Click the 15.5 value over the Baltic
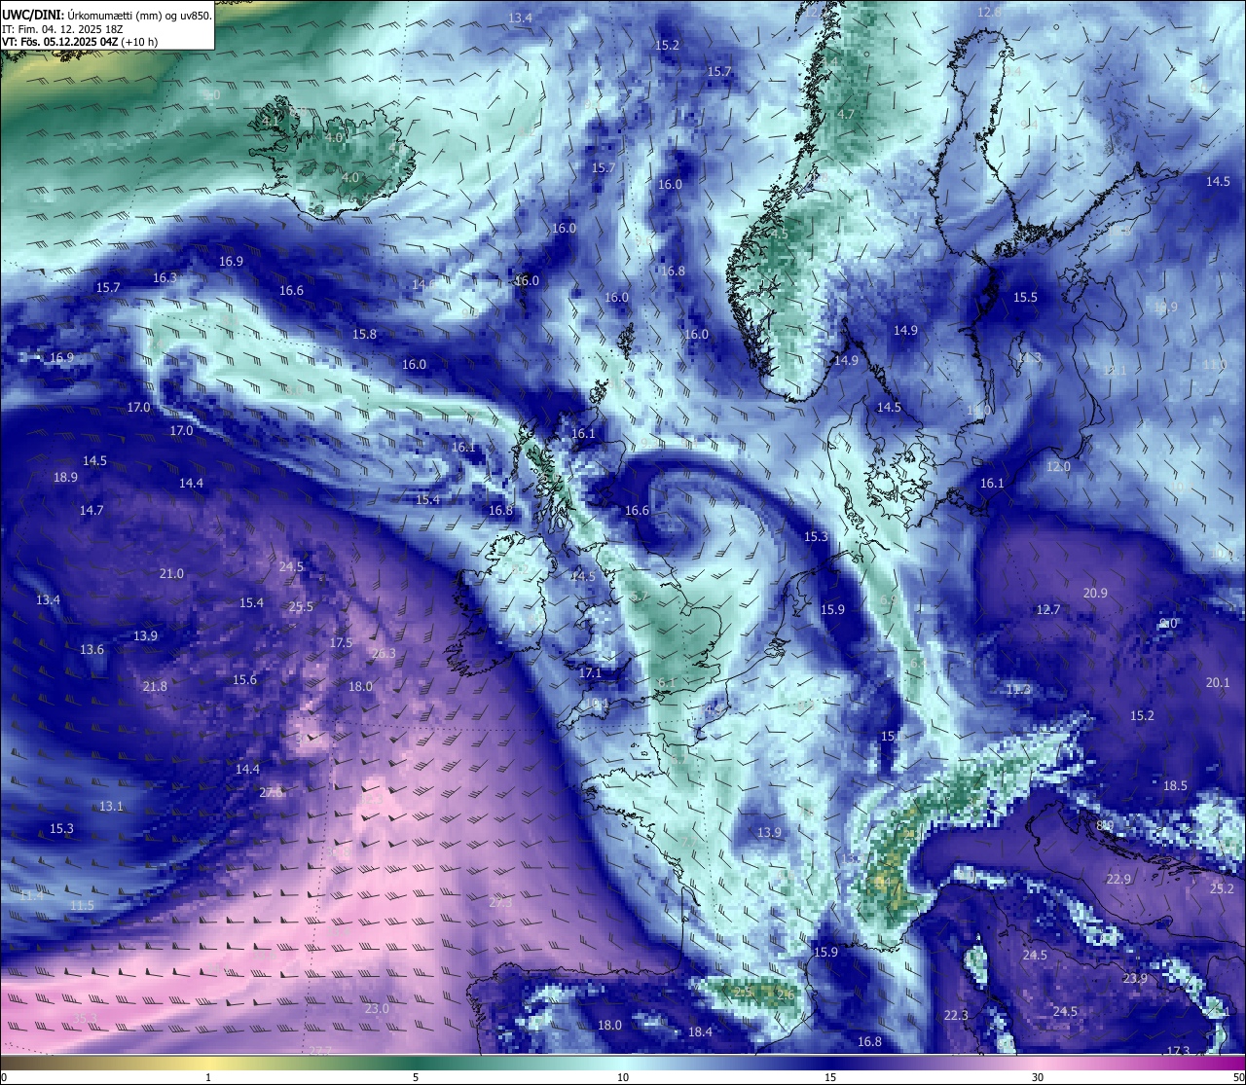Screen dimensions: 1246x1085 click(x=1025, y=297)
